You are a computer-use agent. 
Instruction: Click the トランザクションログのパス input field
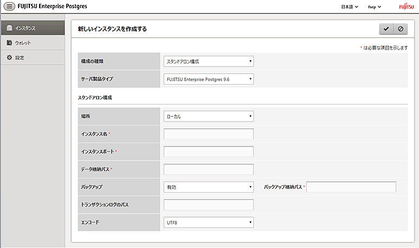tap(208, 205)
